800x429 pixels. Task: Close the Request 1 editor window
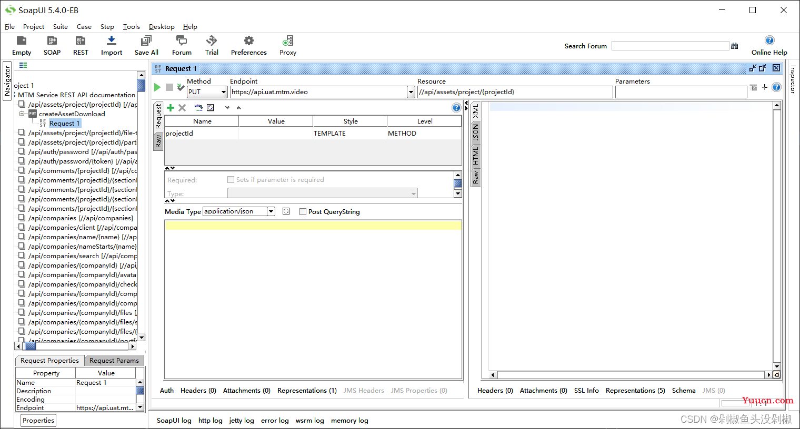click(776, 68)
